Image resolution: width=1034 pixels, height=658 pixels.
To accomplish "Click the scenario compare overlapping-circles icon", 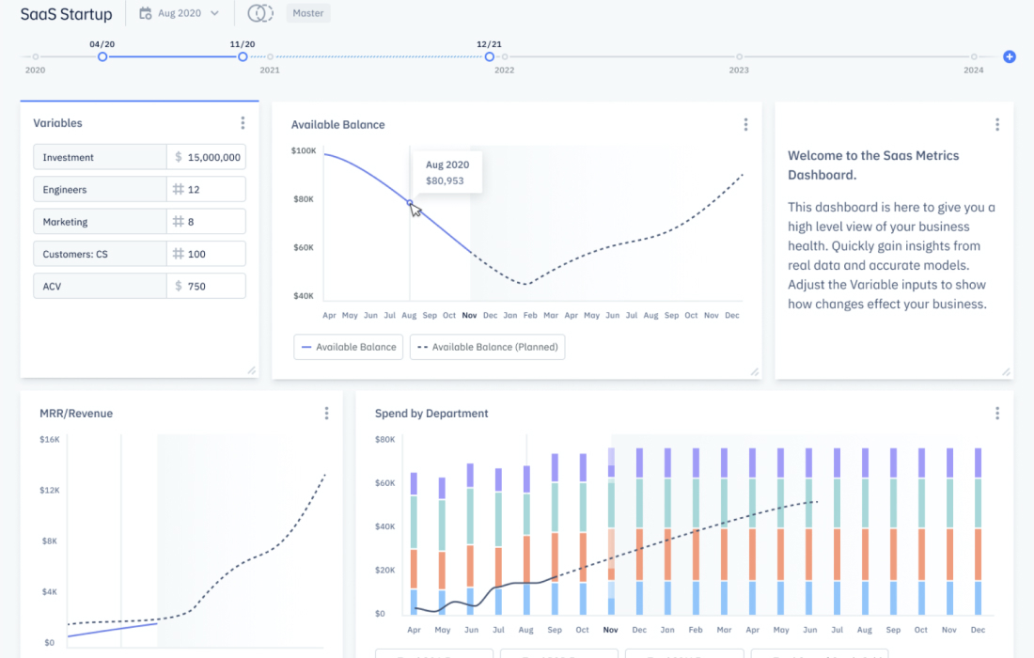I will (259, 13).
